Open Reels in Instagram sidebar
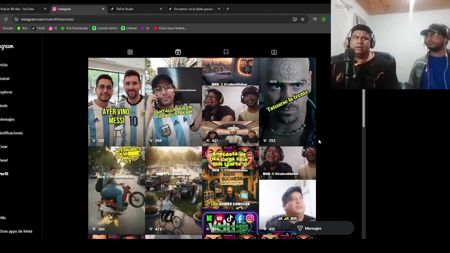The height and width of the screenshot is (253, 450). (x=4, y=106)
